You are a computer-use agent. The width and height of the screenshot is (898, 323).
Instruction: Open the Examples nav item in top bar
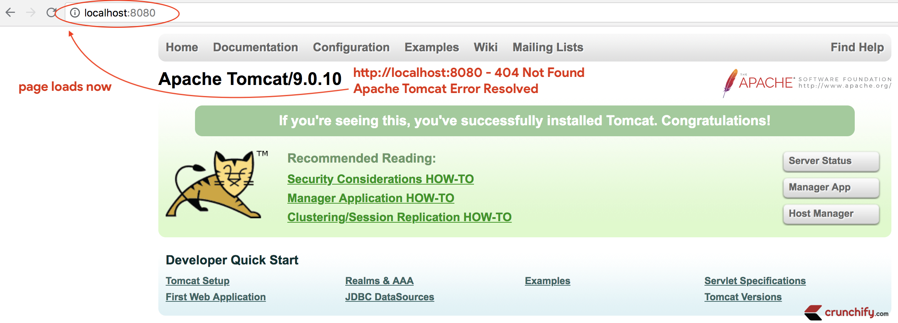[x=432, y=47]
